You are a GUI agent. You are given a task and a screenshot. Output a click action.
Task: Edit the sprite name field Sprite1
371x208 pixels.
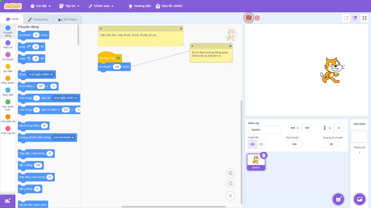264,130
